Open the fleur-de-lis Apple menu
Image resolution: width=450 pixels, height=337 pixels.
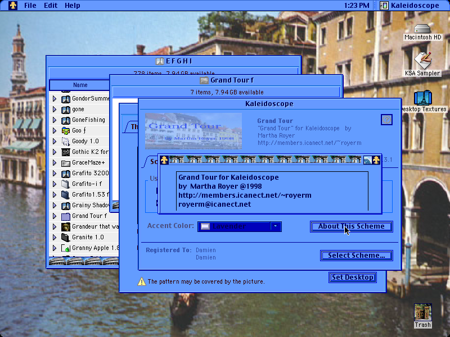(12, 5)
